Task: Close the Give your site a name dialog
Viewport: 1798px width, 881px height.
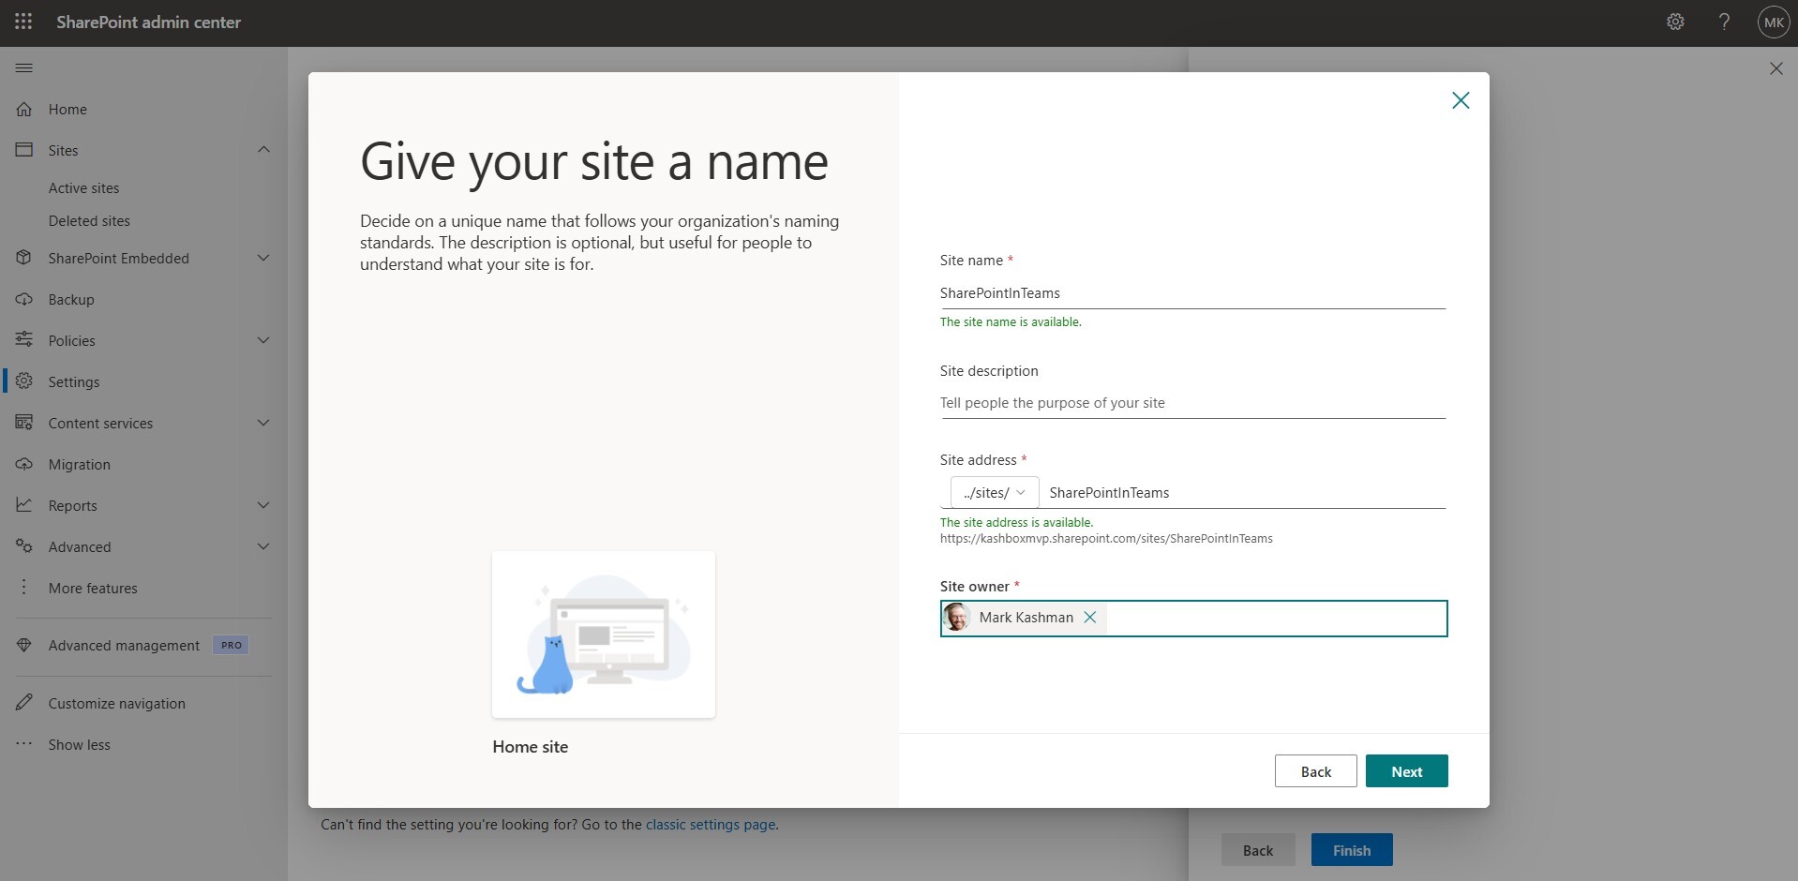Action: tap(1461, 100)
